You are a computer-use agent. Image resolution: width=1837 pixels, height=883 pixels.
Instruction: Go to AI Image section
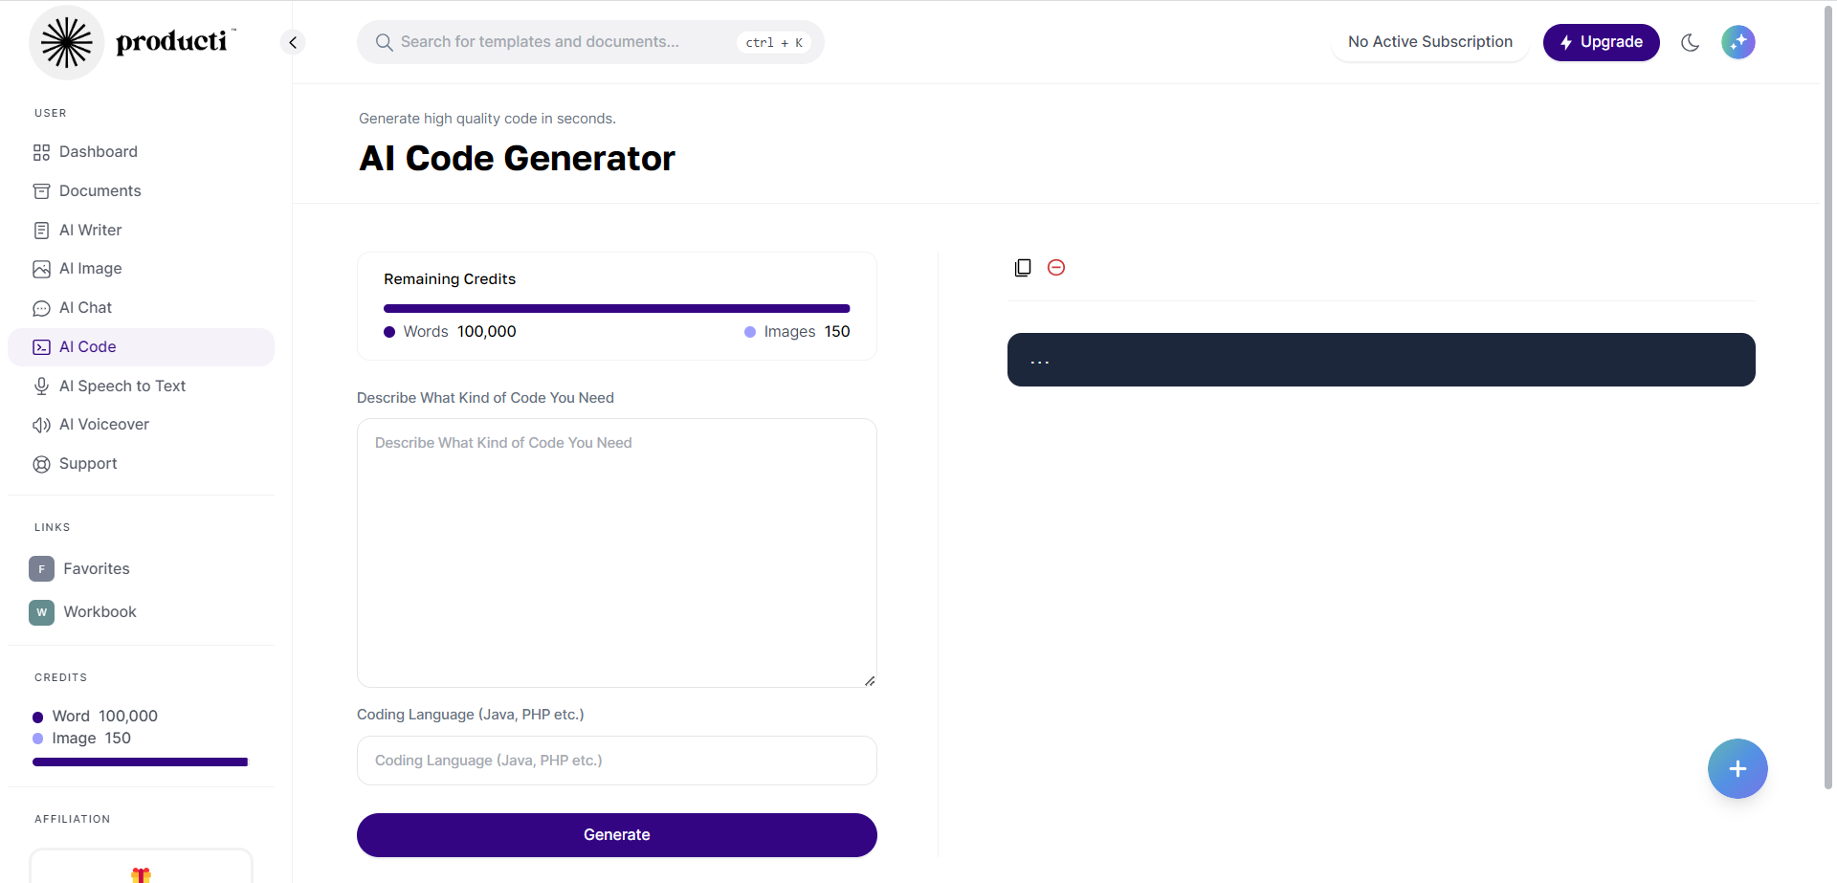pyautogui.click(x=90, y=269)
